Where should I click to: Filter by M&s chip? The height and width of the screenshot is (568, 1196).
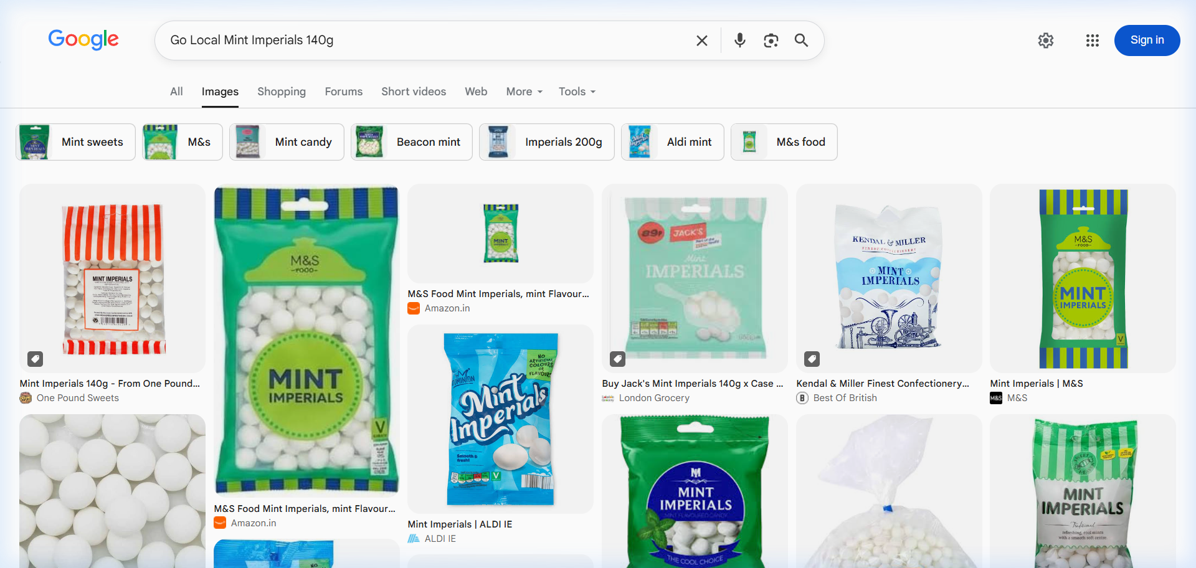pos(182,142)
